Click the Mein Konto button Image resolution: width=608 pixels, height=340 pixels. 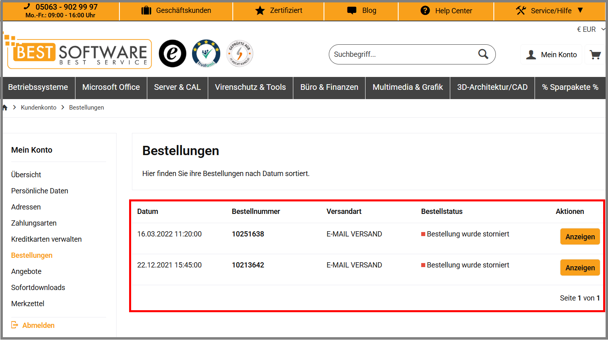(x=551, y=55)
